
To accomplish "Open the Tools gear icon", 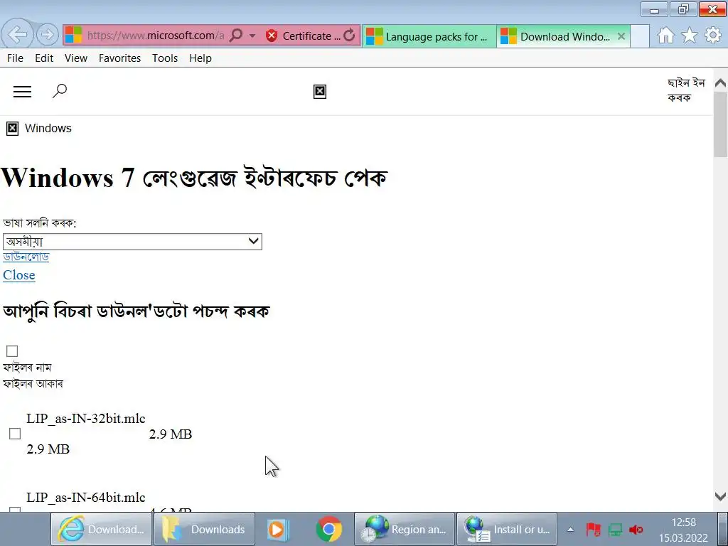I will (x=713, y=36).
